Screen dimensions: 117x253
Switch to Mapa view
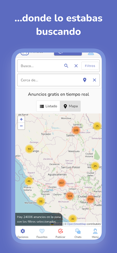click(70, 106)
